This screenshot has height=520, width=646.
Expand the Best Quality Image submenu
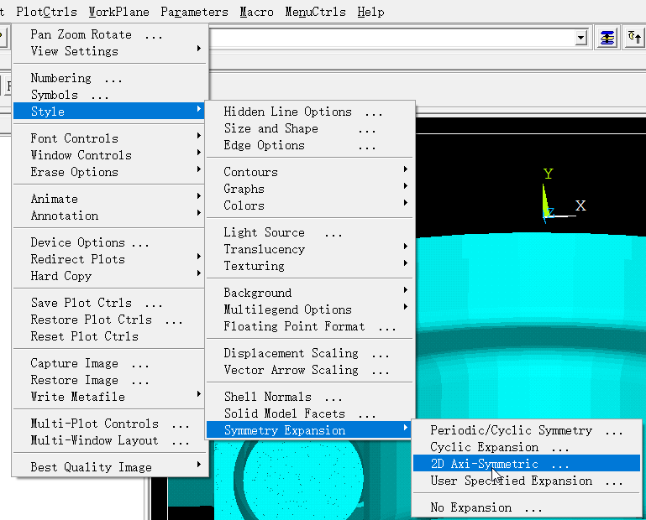pyautogui.click(x=109, y=467)
